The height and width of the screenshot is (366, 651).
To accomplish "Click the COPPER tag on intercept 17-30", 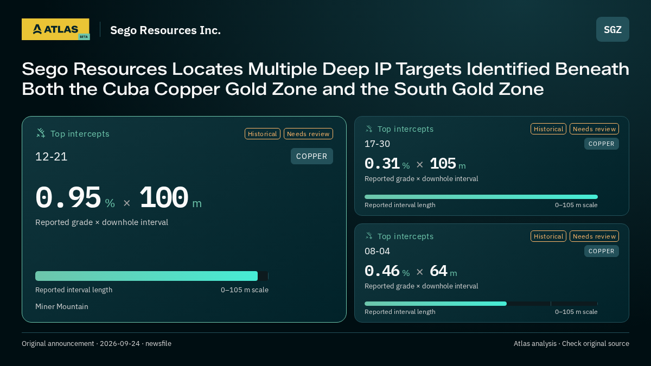I will pyautogui.click(x=602, y=144).
